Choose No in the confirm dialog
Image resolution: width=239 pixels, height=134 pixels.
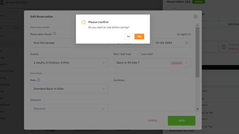(x=129, y=36)
